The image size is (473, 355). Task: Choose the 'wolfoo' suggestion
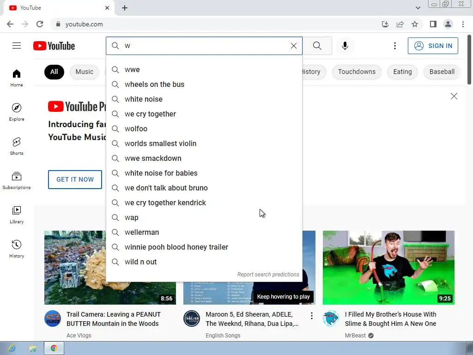tap(204, 129)
